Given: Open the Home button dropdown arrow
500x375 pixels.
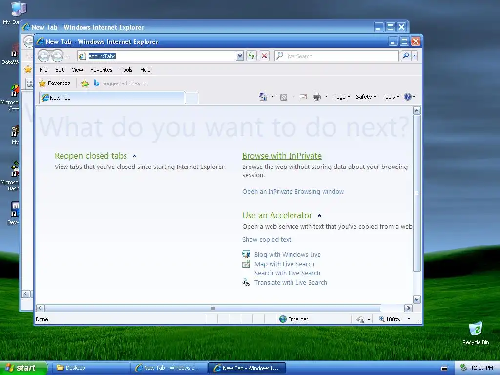Looking at the screenshot, I should (272, 97).
